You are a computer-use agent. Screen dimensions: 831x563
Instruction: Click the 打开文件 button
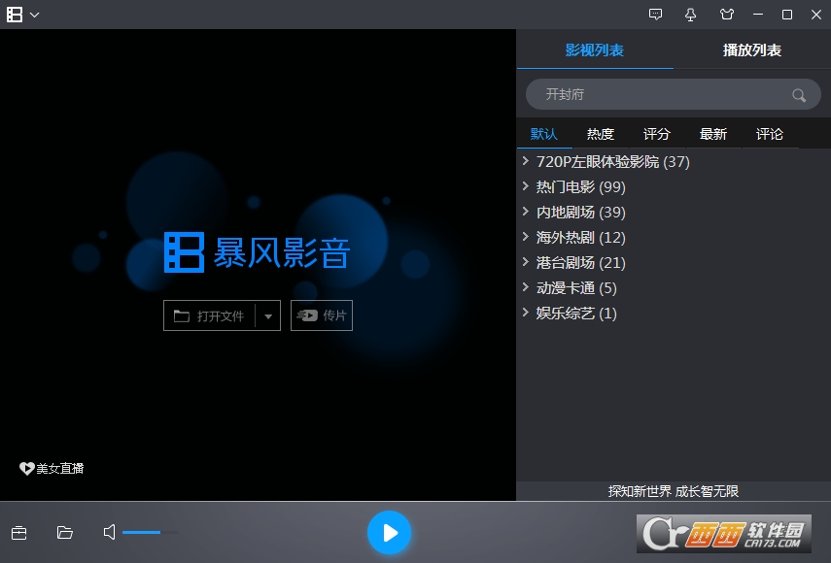click(210, 316)
